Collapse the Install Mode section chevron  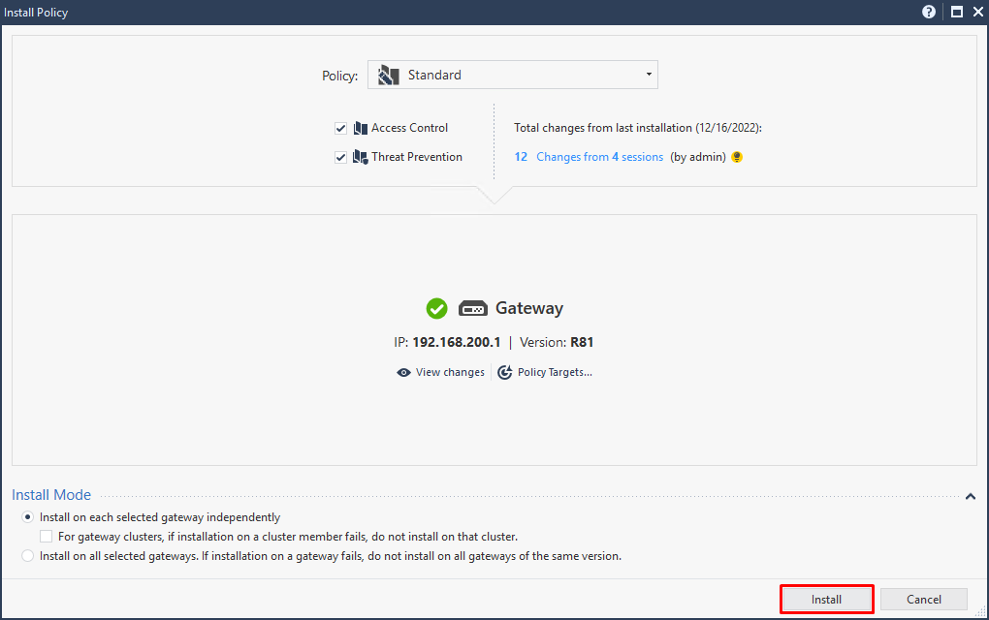point(971,495)
